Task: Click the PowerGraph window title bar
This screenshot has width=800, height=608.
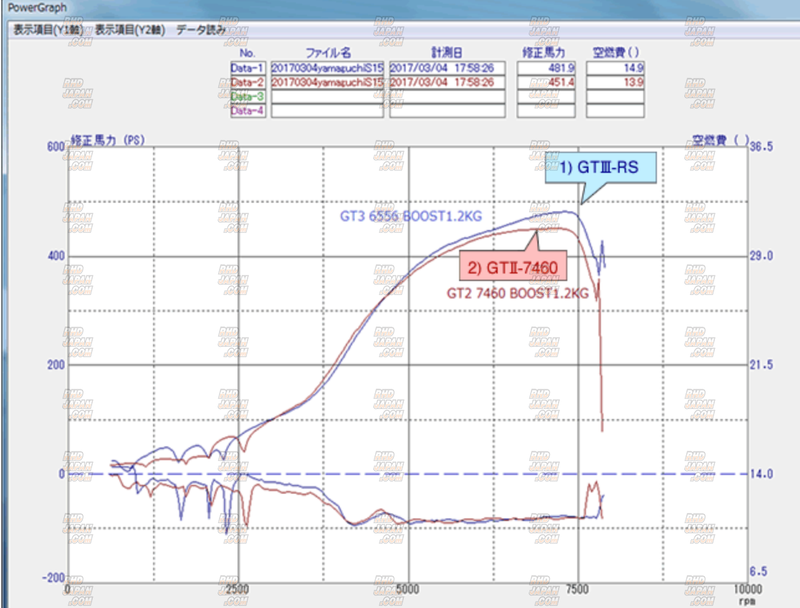Action: tap(398, 8)
